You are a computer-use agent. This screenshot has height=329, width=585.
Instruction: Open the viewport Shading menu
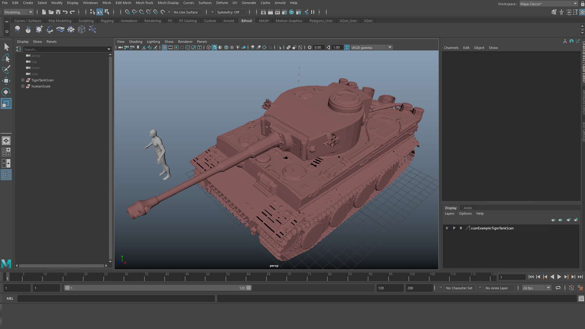[x=135, y=41]
